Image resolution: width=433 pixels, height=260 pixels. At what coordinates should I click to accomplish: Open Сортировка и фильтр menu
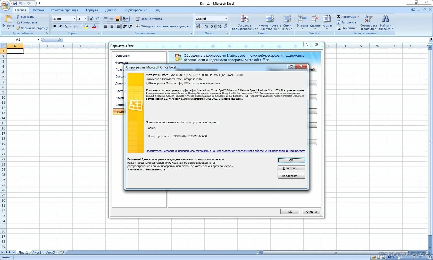point(369,23)
